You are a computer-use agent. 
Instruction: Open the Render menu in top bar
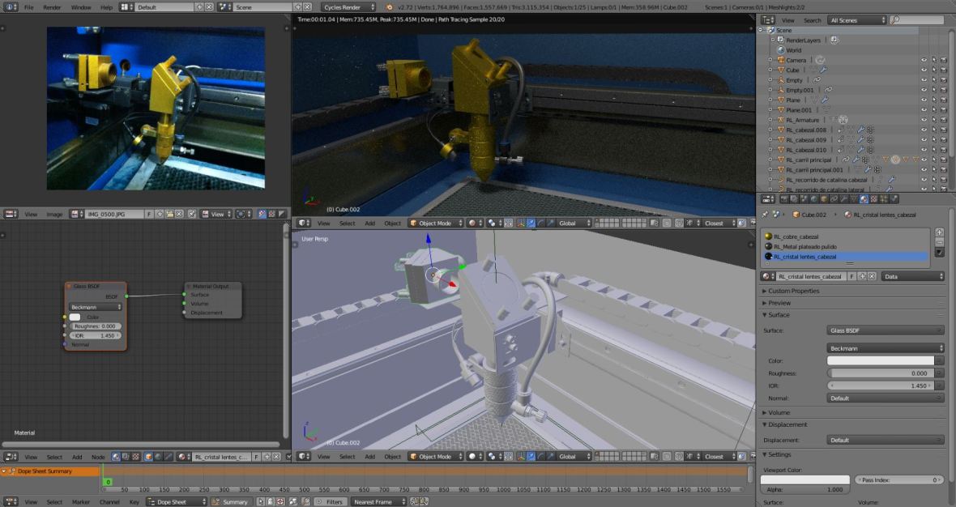52,7
